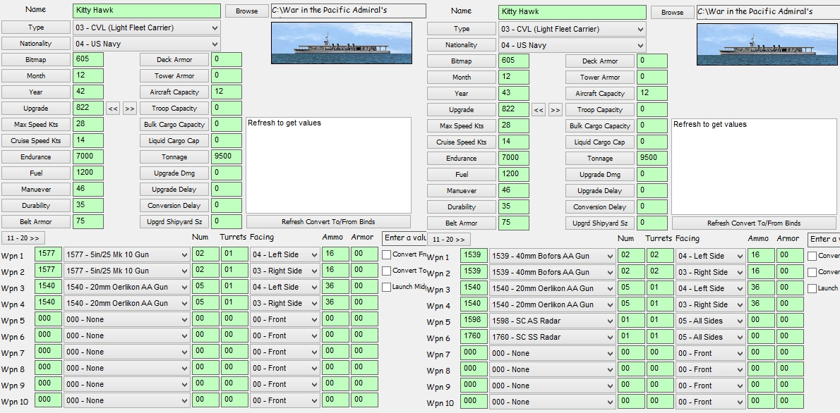Click the previous upgrade arrow next to 822

pyautogui.click(x=112, y=108)
